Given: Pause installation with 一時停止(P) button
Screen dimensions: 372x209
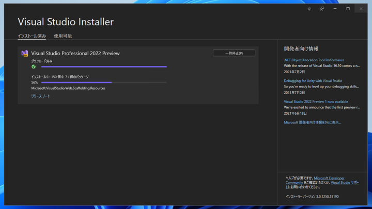Looking at the screenshot, I should pyautogui.click(x=234, y=53).
